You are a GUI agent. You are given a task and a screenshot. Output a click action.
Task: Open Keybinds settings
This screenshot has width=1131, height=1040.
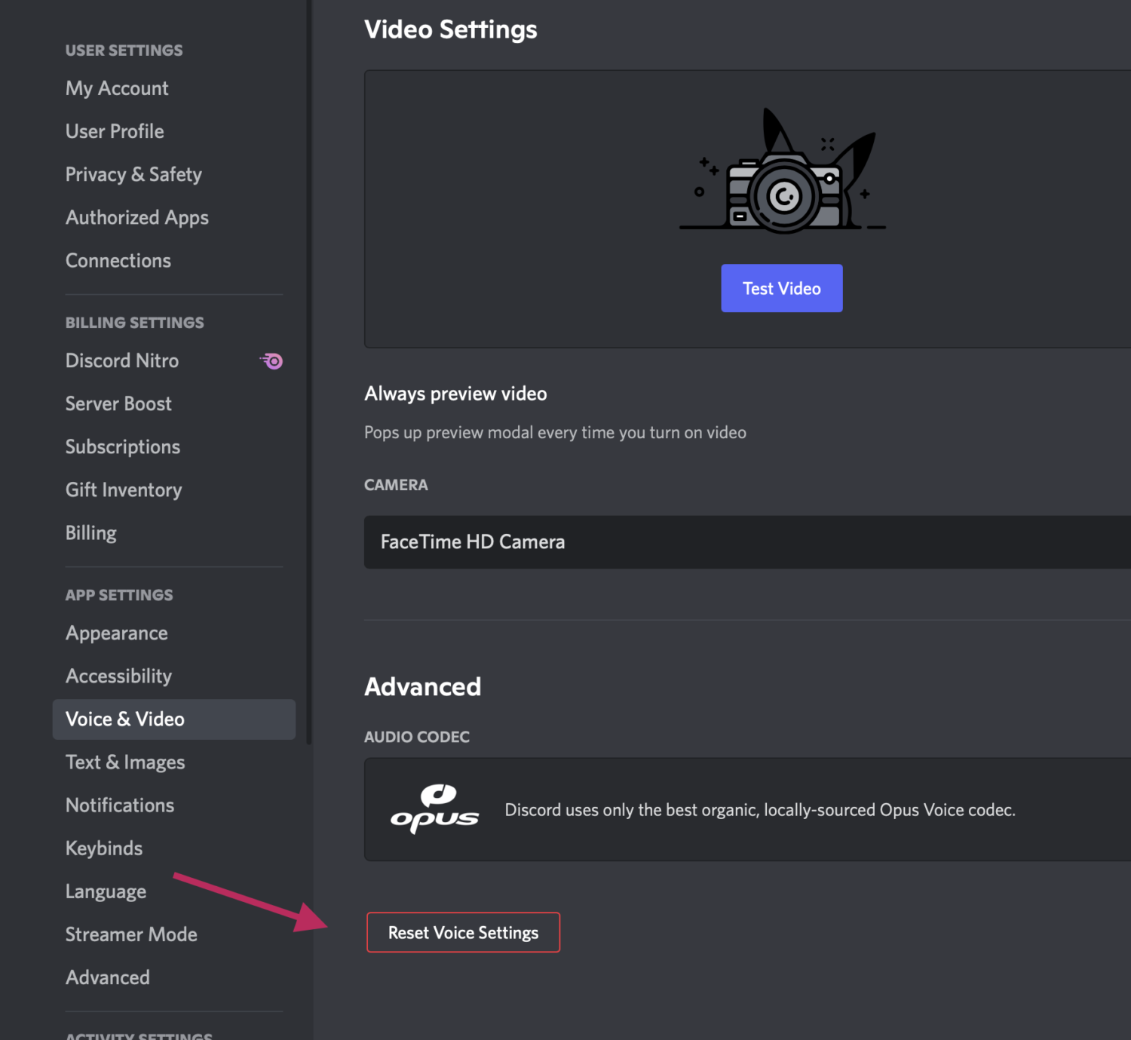pos(104,848)
